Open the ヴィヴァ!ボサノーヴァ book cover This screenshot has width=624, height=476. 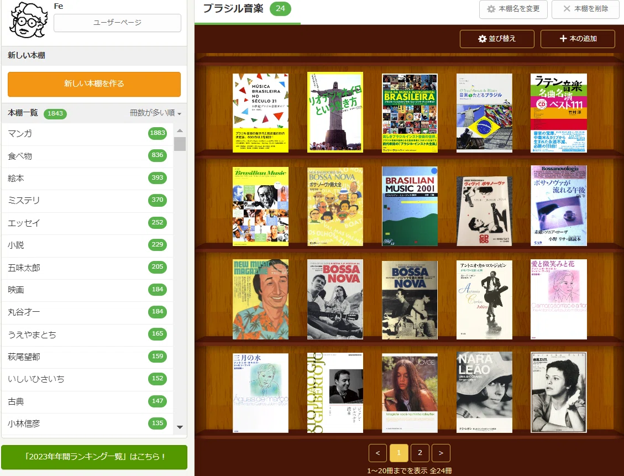484,211
